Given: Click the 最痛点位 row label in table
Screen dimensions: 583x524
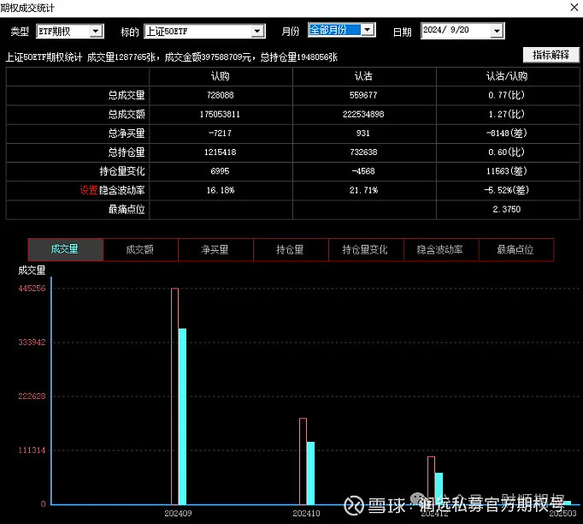Looking at the screenshot, I should pos(127,209).
